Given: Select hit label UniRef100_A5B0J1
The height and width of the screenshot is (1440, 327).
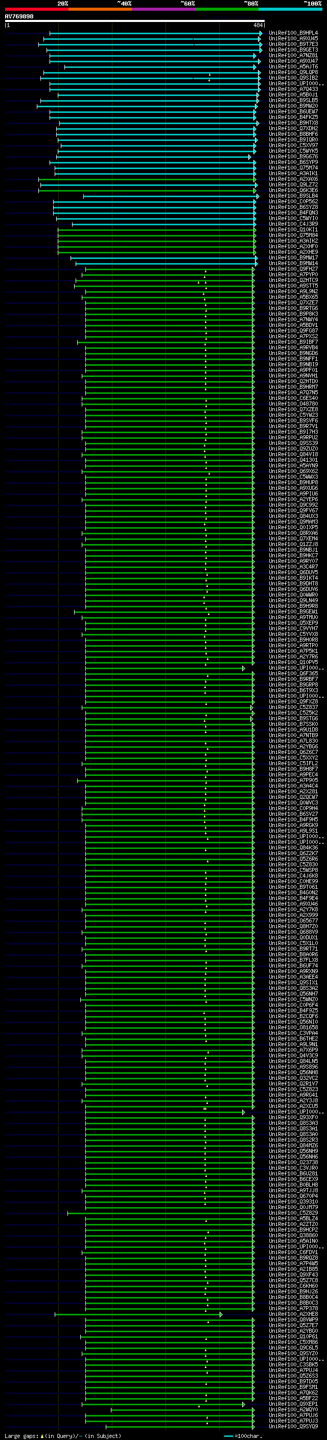Looking at the screenshot, I should 293,95.
